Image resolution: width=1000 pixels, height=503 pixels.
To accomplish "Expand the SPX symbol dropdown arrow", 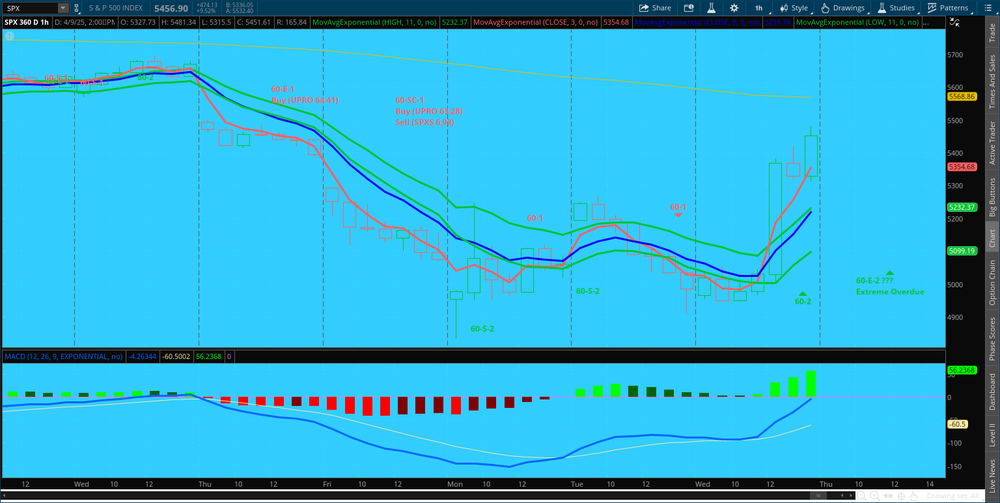I will coord(63,8).
